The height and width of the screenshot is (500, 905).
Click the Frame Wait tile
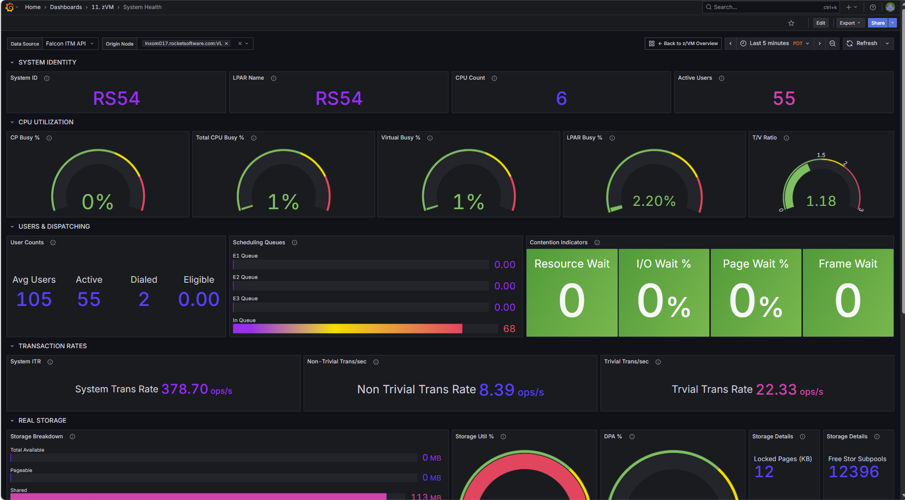tap(848, 293)
